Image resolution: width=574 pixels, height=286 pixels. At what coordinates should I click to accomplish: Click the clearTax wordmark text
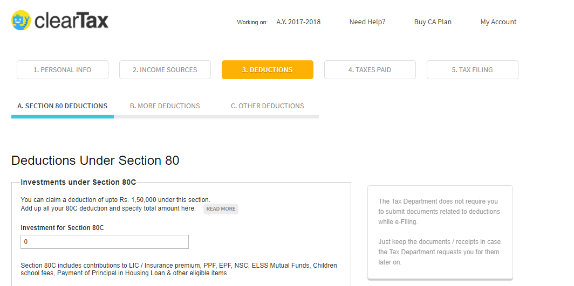71,20
